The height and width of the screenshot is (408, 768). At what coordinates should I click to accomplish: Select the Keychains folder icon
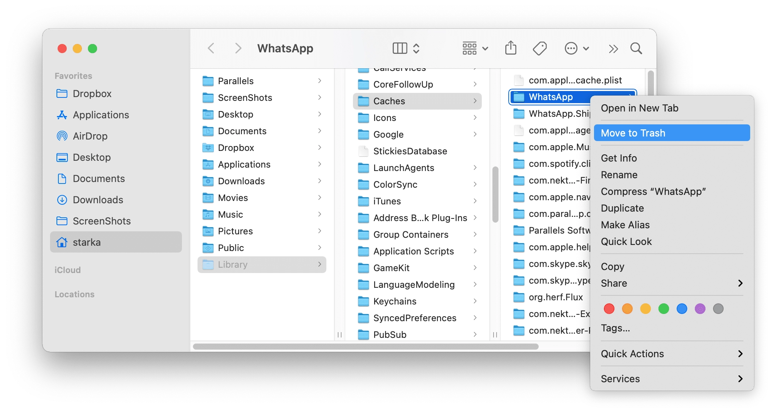click(x=363, y=301)
